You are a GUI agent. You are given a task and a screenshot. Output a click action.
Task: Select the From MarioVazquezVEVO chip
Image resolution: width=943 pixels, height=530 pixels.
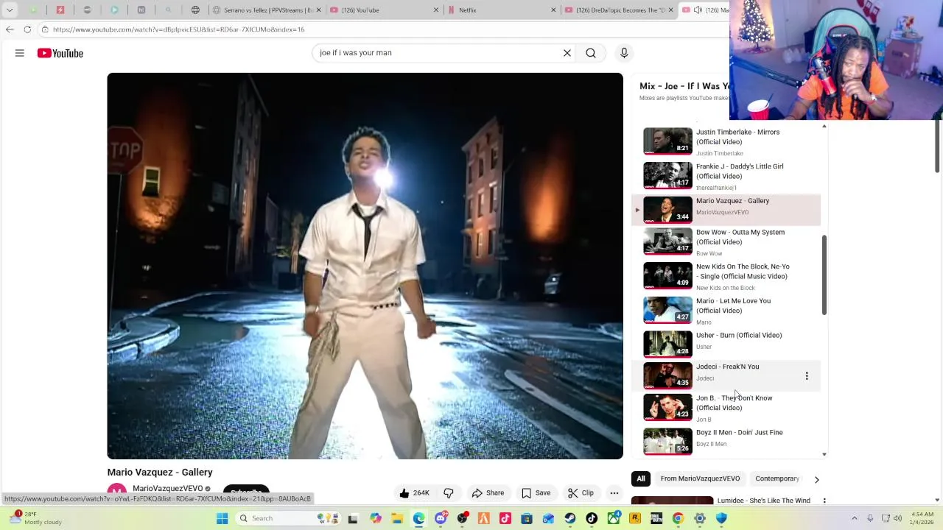click(700, 478)
